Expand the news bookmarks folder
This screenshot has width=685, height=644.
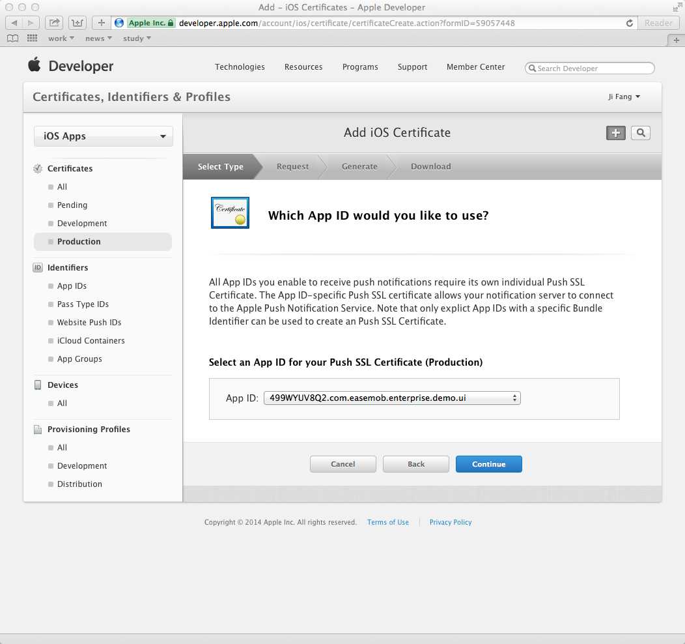(99, 38)
